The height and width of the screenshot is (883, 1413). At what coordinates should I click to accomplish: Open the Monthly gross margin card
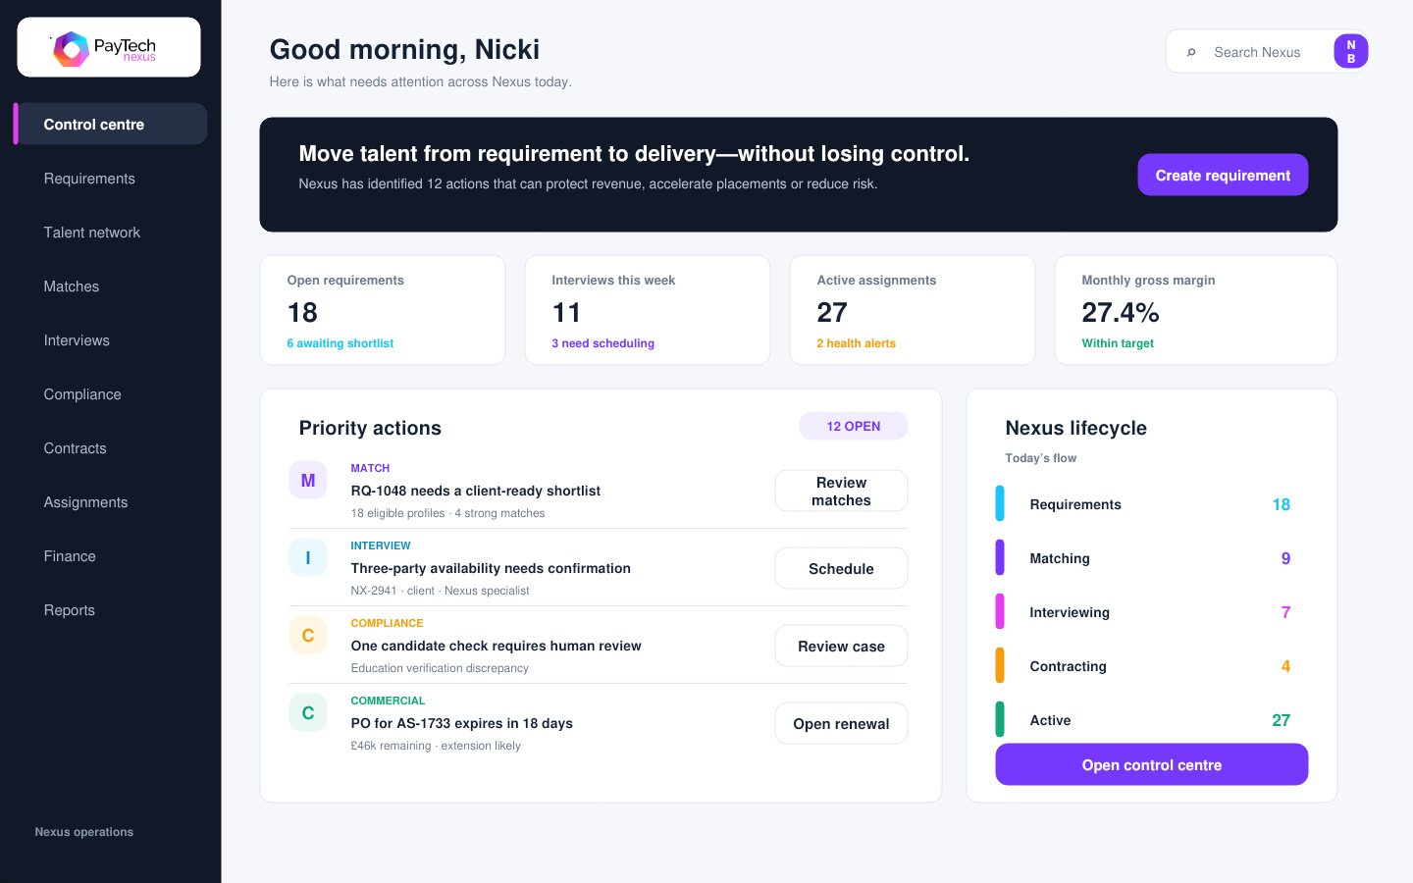[1196, 310]
